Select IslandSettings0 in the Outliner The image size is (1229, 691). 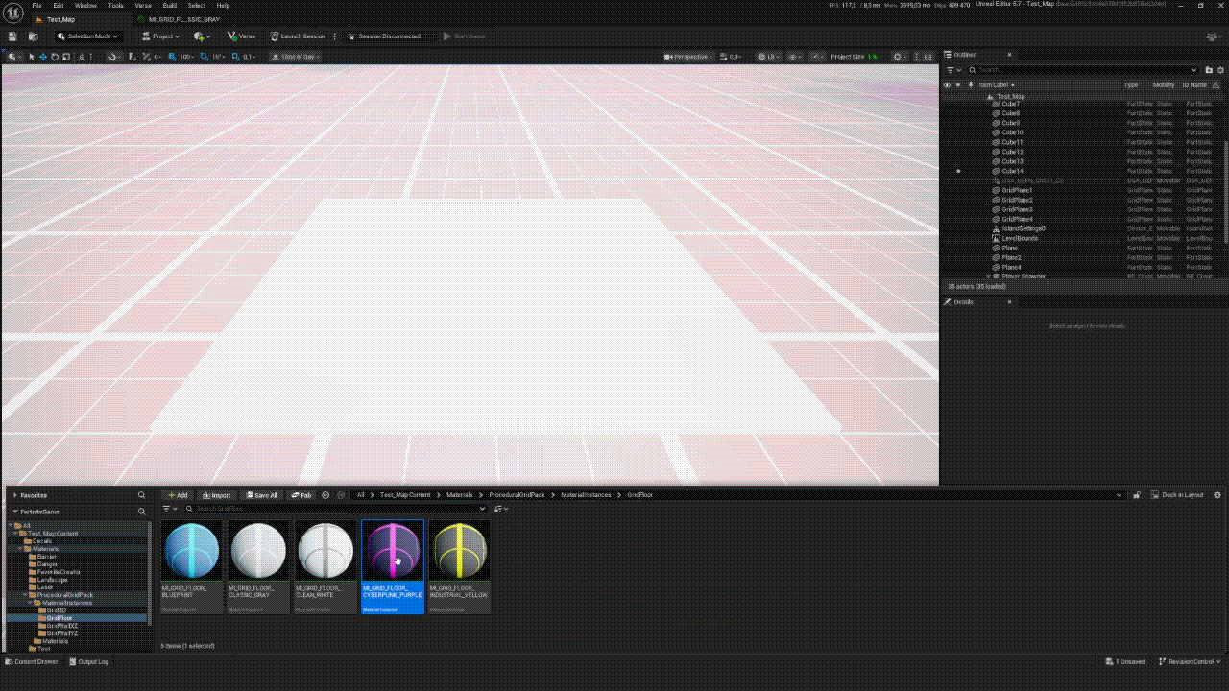[1024, 228]
